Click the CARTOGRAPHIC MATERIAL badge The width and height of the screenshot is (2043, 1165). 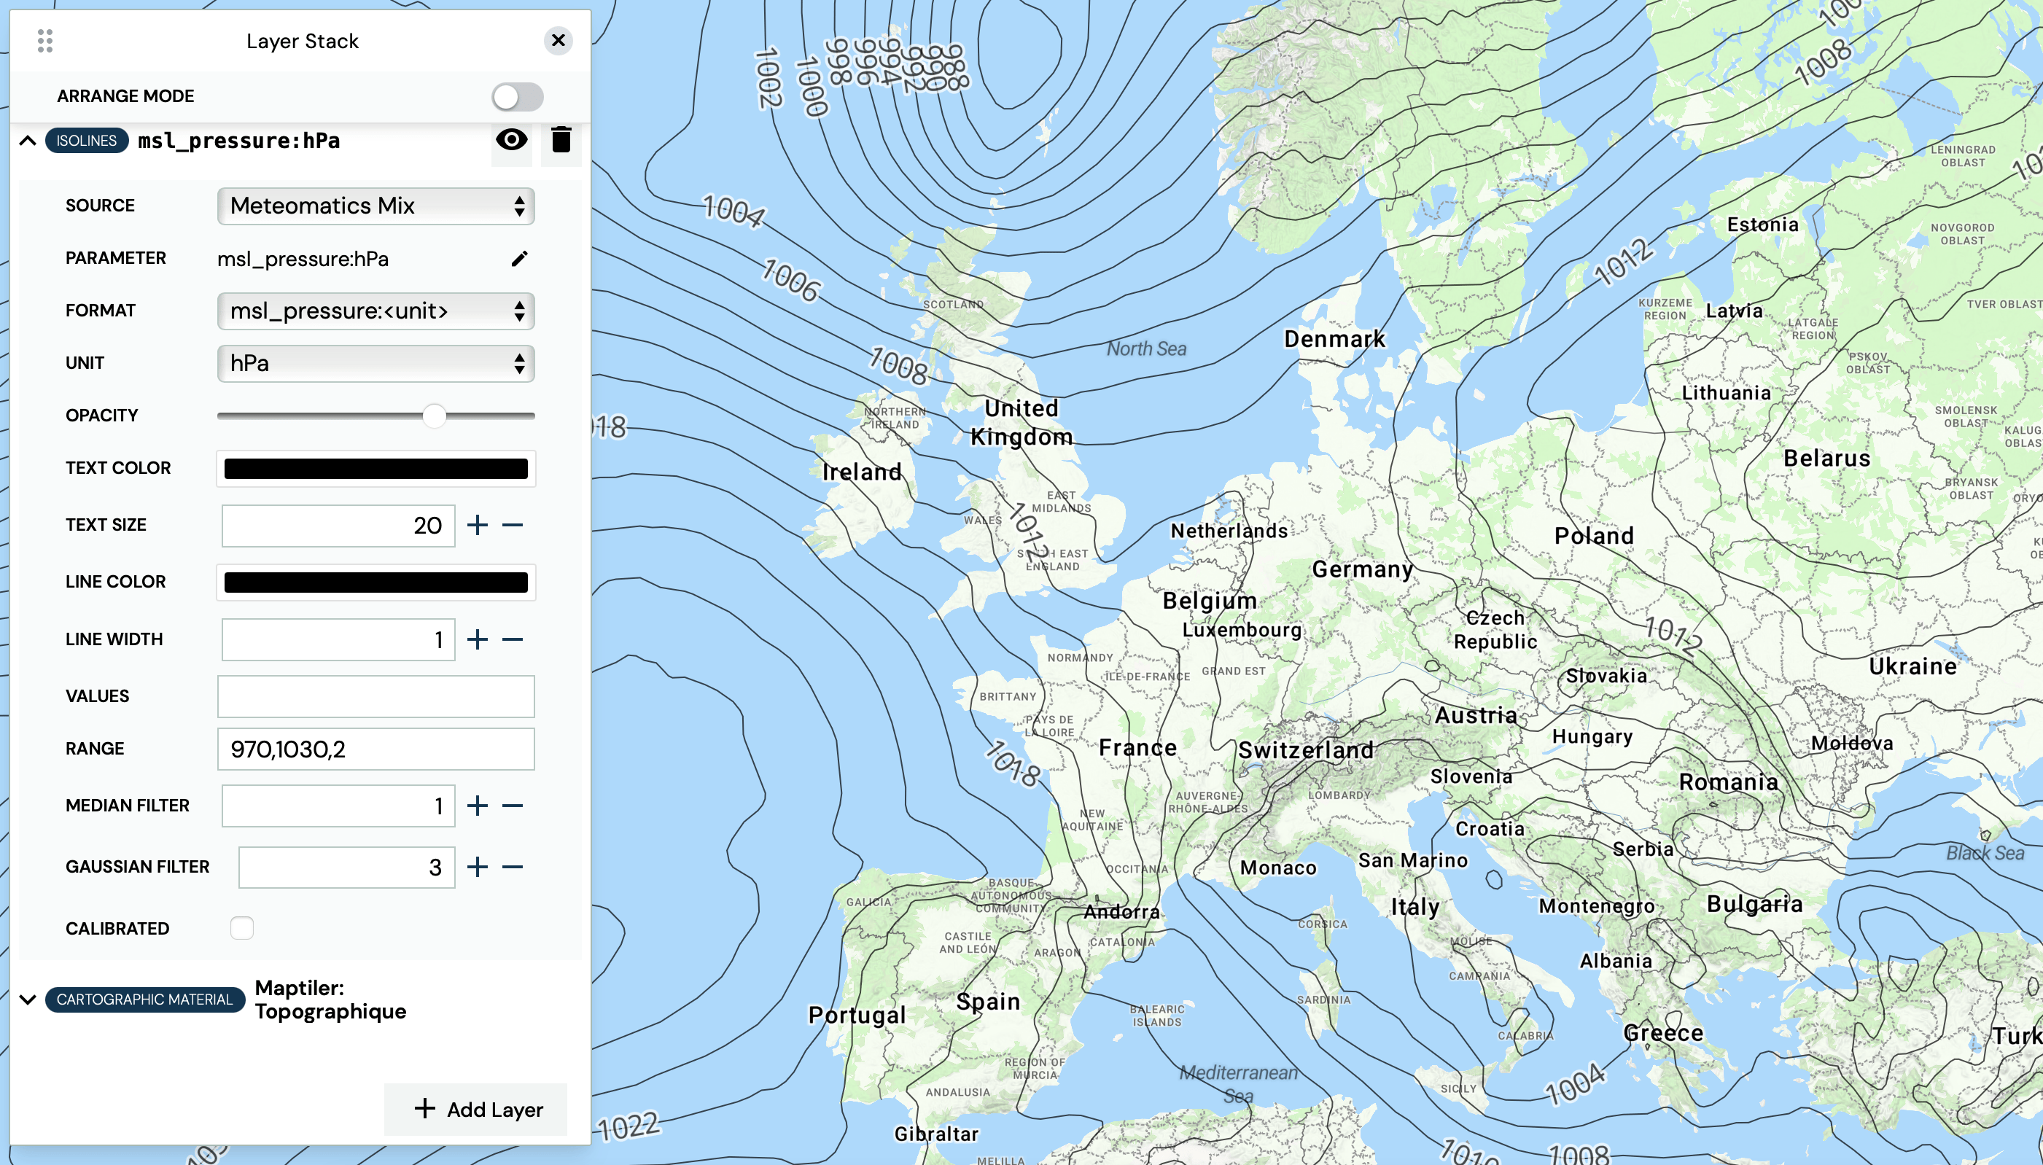coord(144,1000)
